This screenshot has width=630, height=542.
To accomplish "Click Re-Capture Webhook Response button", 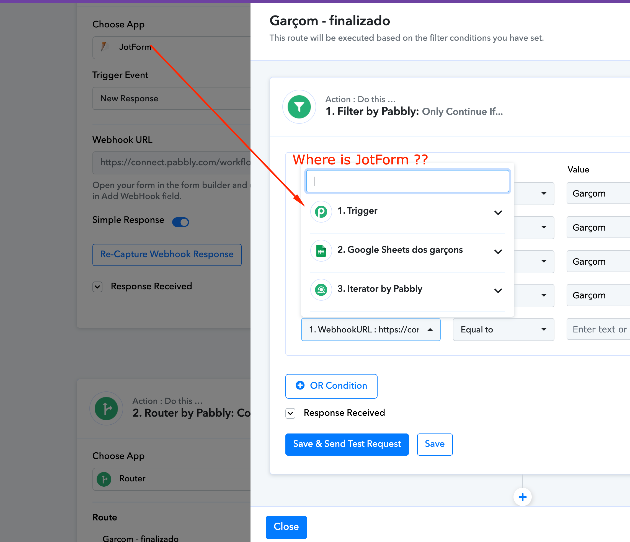I will [x=167, y=254].
